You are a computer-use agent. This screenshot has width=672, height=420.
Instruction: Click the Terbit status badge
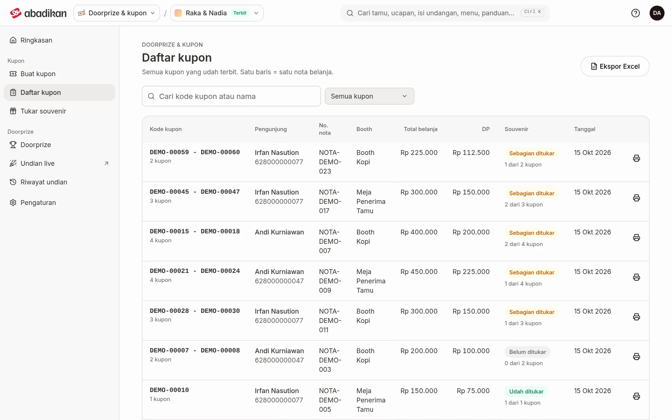click(x=240, y=13)
